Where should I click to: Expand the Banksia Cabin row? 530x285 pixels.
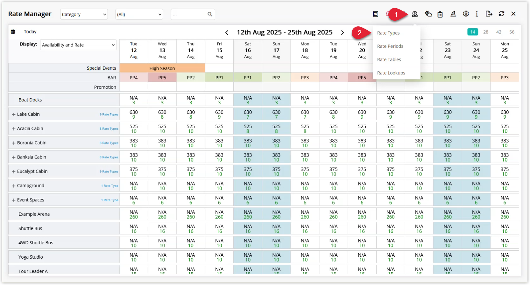point(14,157)
